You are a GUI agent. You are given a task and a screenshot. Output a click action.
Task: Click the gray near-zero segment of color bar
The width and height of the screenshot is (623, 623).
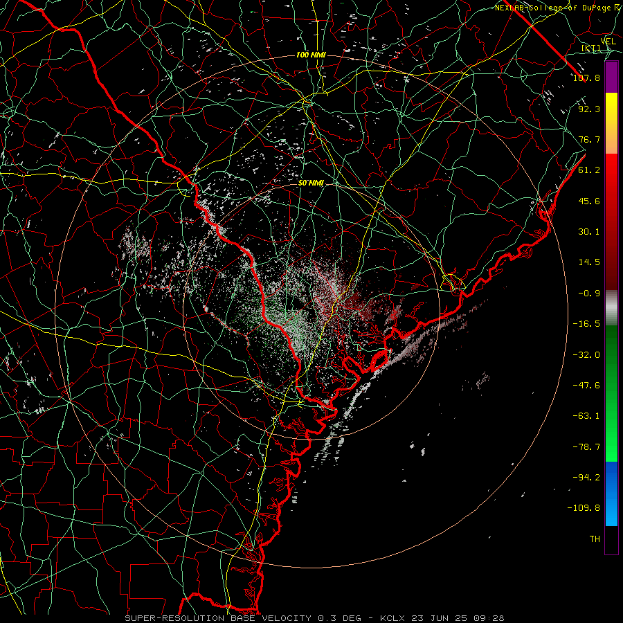click(611, 306)
